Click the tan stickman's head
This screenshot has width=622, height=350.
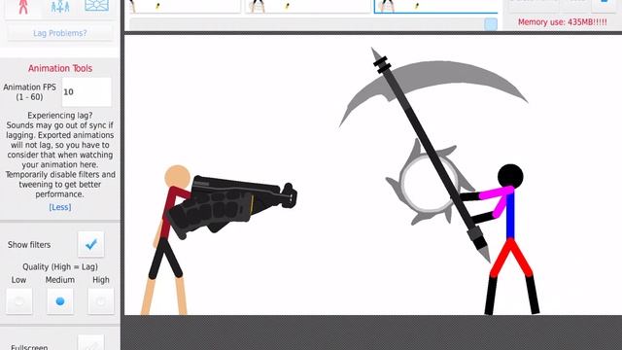pos(177,177)
